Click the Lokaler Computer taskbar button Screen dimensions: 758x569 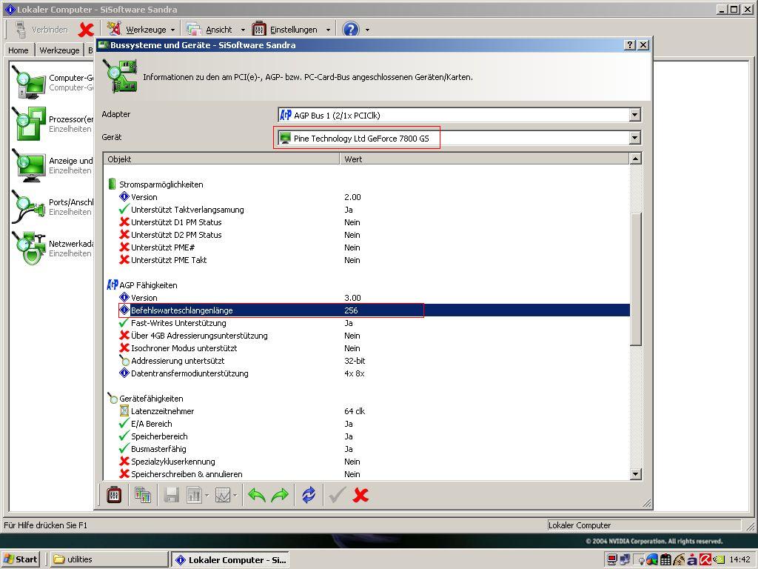coord(230,560)
